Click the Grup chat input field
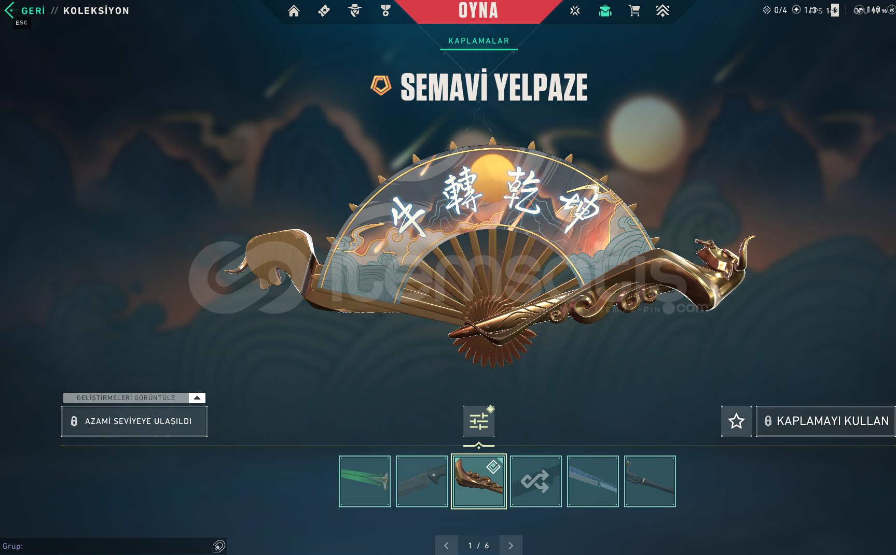Viewport: 896px width, 555px height. click(106, 546)
